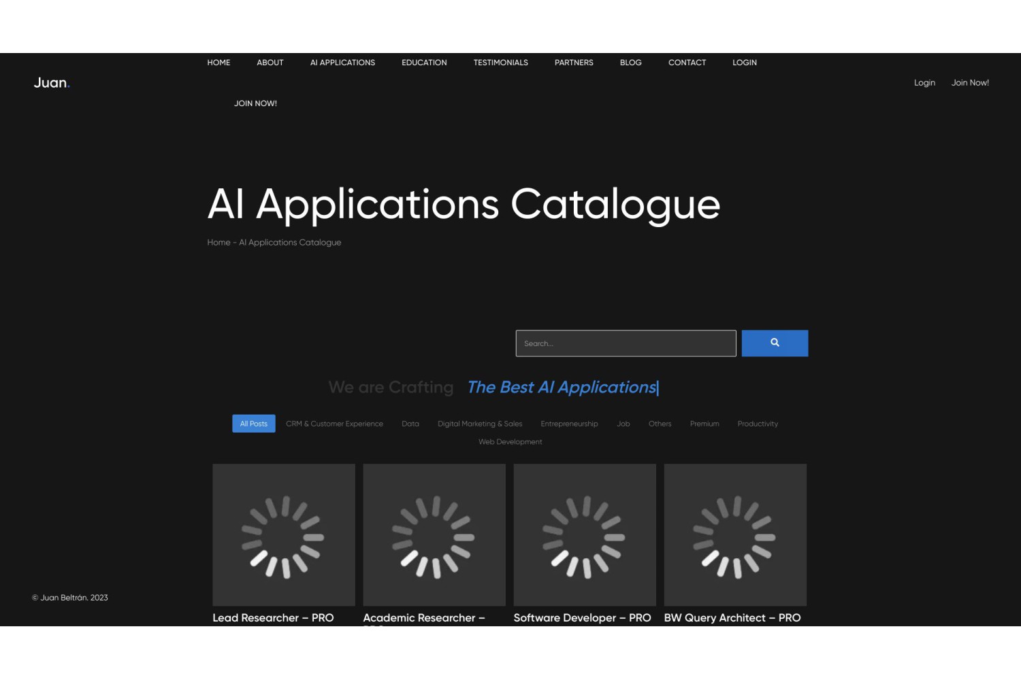Go to HOME in navigation
Screen dimensions: 1021x680
218,63
